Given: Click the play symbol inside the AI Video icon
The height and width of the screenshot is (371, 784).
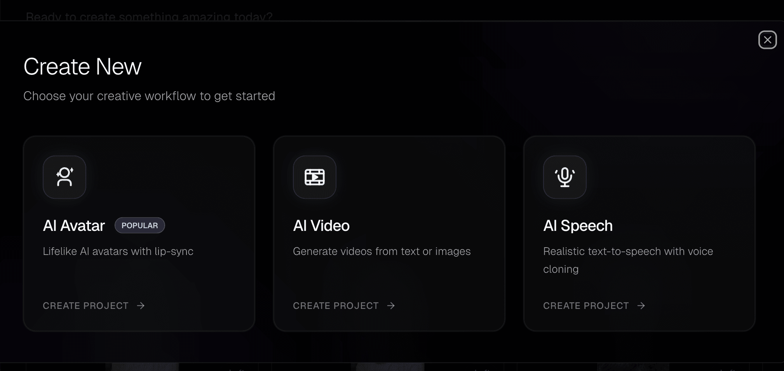Looking at the screenshot, I should pos(316,177).
